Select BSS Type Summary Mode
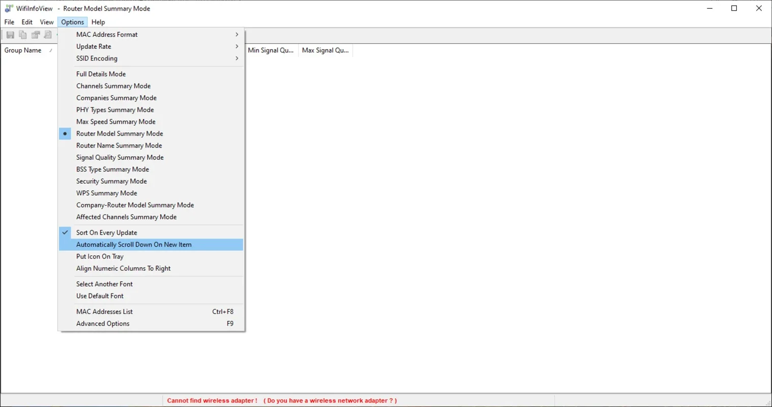 151,169
